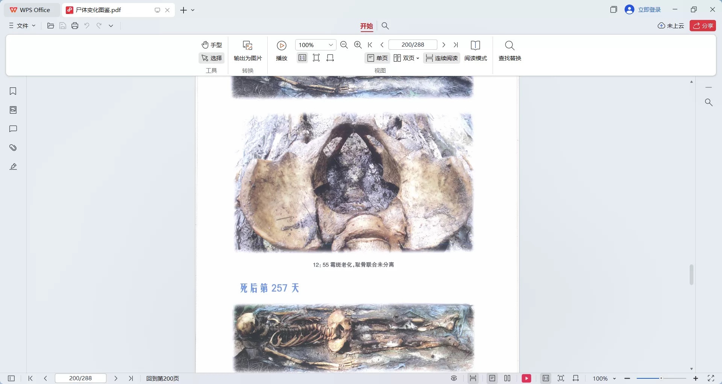Viewport: 722px width, 384px height.
Task: Open 输出为图片 export to image
Action: pyautogui.click(x=247, y=52)
